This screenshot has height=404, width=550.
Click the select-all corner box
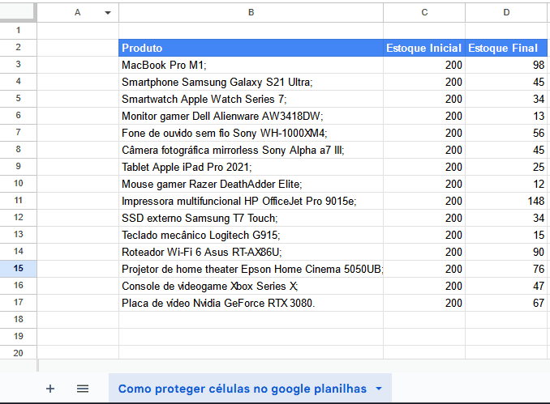(x=18, y=12)
